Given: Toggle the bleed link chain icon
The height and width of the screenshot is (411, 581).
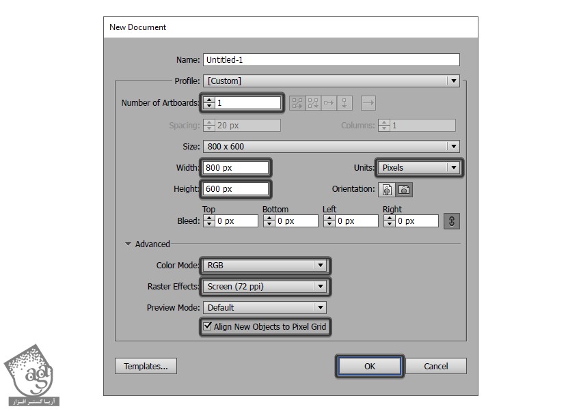Looking at the screenshot, I should (x=451, y=221).
